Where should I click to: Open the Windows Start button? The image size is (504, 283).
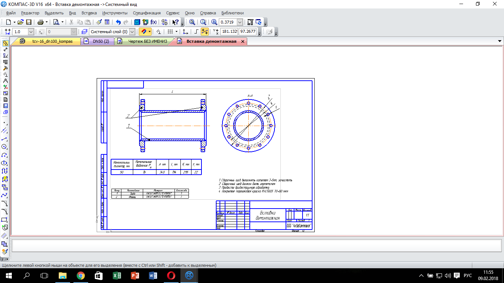tap(8, 275)
